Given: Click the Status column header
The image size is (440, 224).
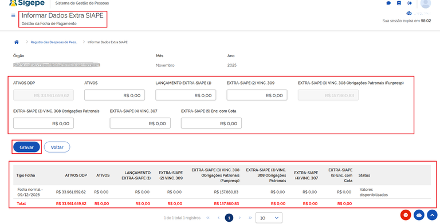Looking at the screenshot, I should 364,175.
